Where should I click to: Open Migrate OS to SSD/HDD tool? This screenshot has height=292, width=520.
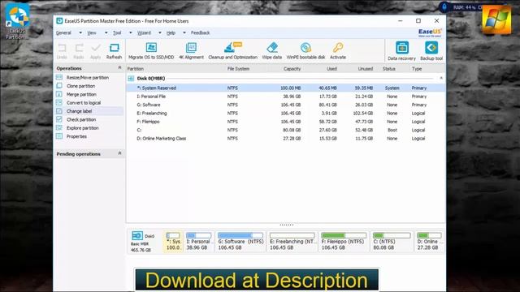pyautogui.click(x=151, y=51)
